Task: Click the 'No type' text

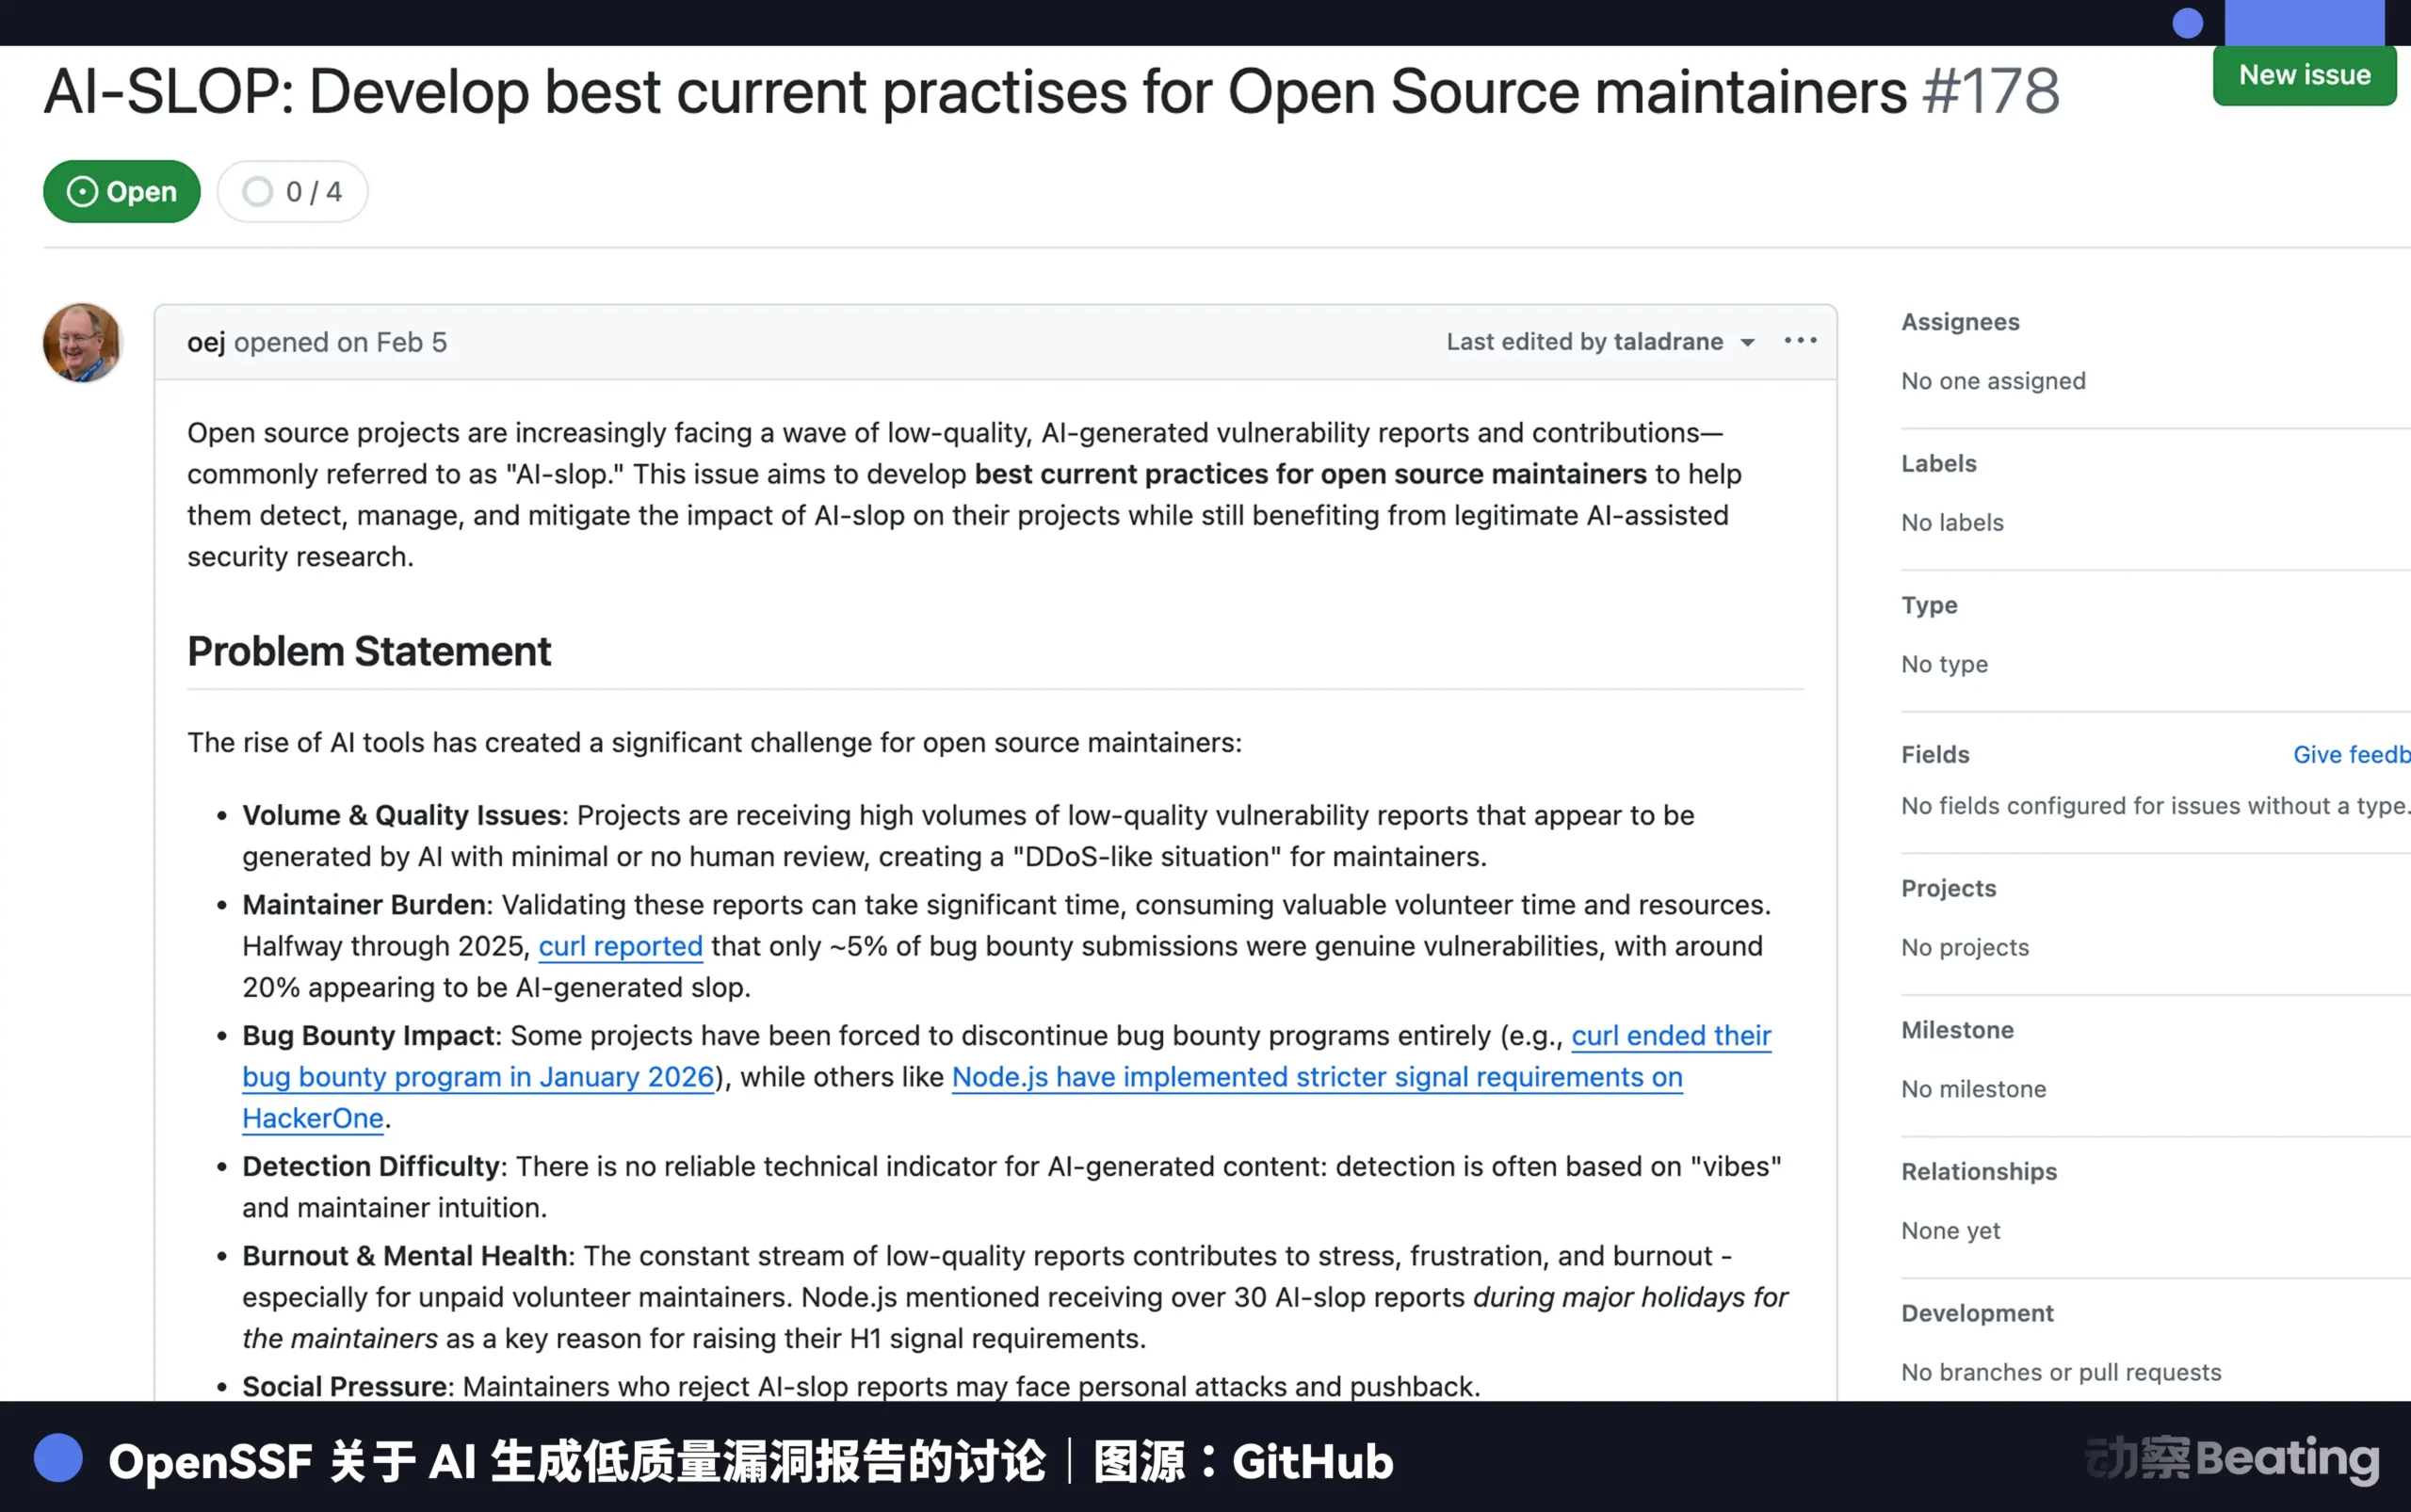Action: (1944, 664)
